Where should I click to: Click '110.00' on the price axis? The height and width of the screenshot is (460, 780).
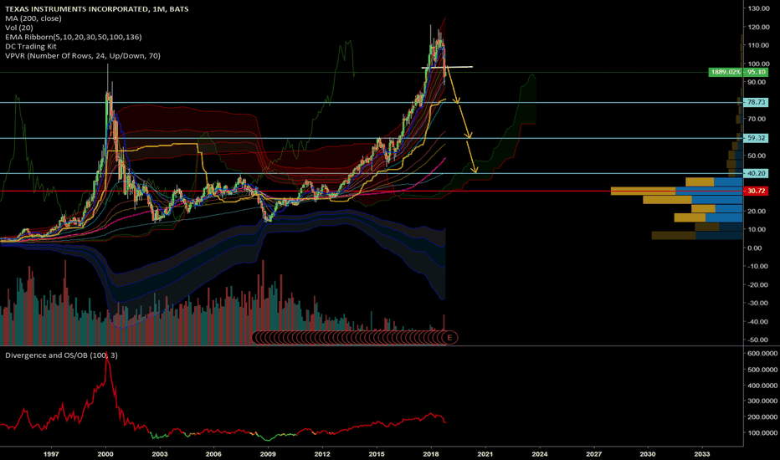[x=758, y=45]
